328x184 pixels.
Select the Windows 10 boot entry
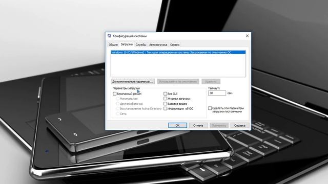tap(178, 52)
